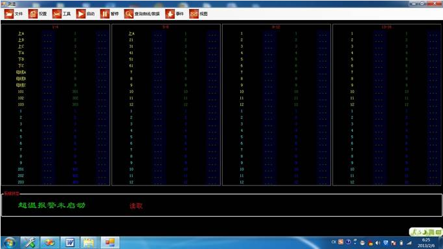Open the Word icon in the taskbar
Screen dimensions: 443x249
pyautogui.click(x=69, y=243)
